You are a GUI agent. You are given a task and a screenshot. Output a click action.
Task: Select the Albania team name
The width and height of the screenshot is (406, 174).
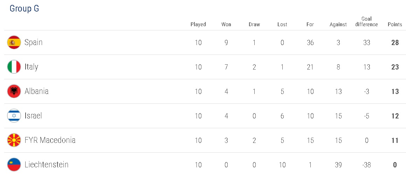[x=36, y=92]
